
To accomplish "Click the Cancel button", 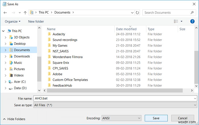I will click(183, 118).
